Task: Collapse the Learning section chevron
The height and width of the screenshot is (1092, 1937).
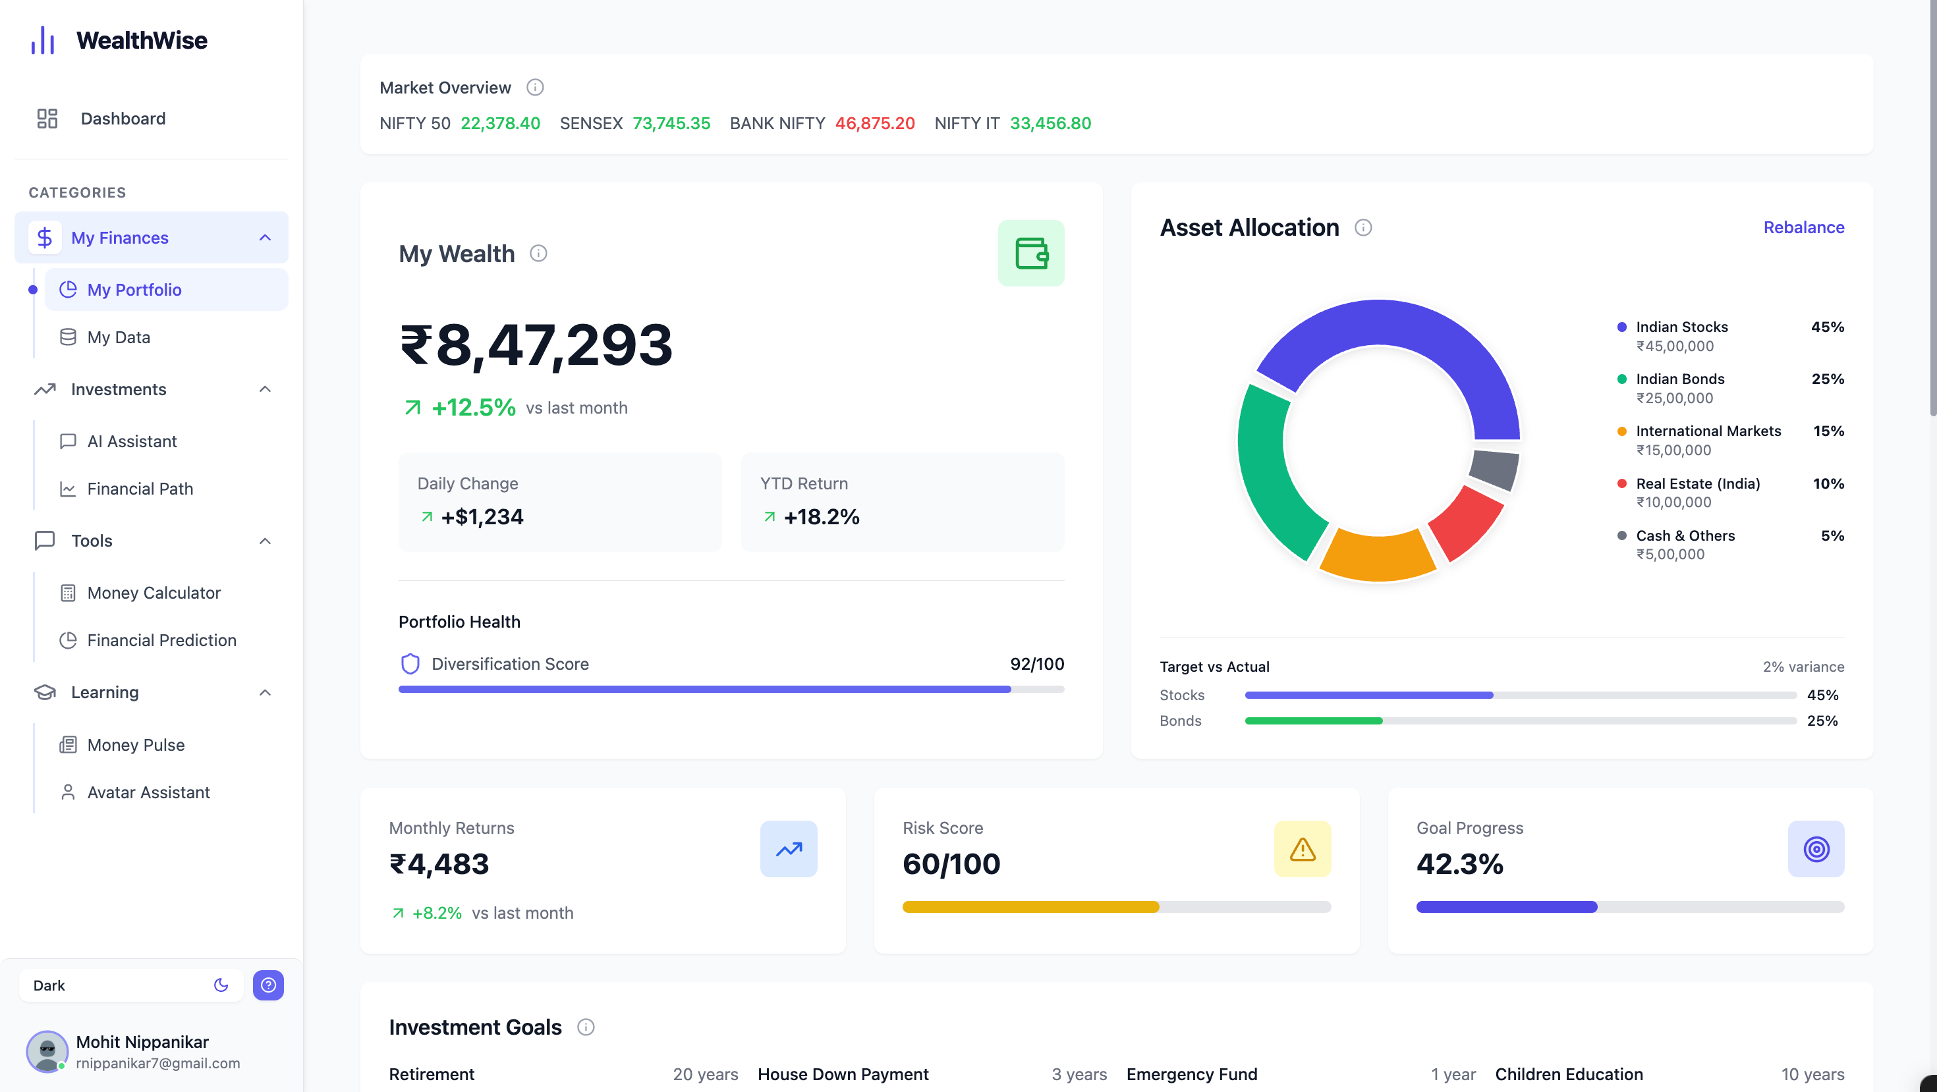Action: tap(265, 692)
